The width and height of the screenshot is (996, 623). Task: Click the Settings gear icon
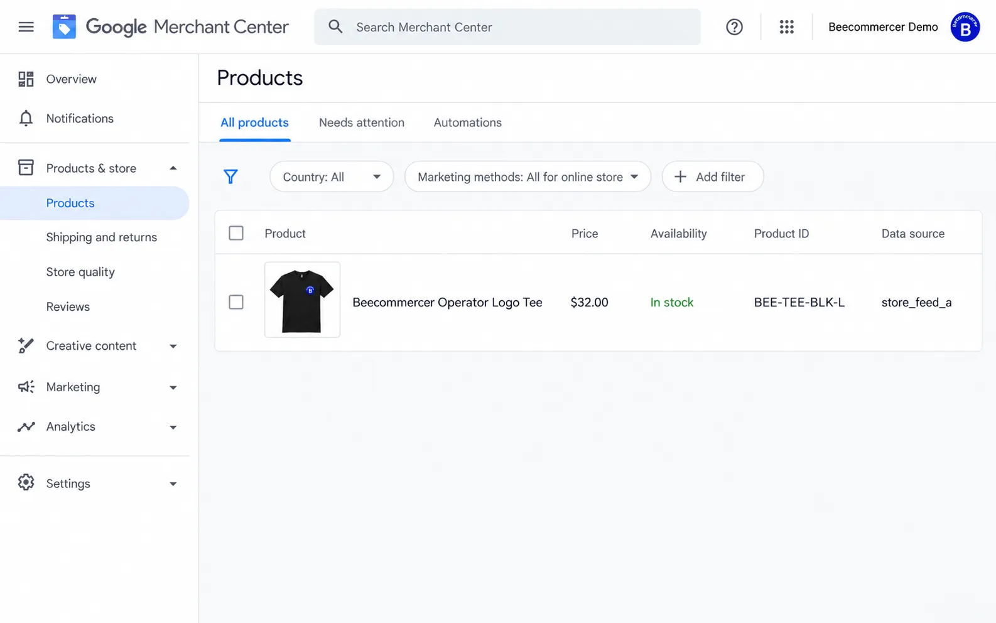26,483
